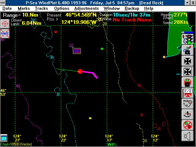Viewport: 196px width, 147px height.
Task: Click the W.P.: waypoint status label
Action: coord(112,144)
